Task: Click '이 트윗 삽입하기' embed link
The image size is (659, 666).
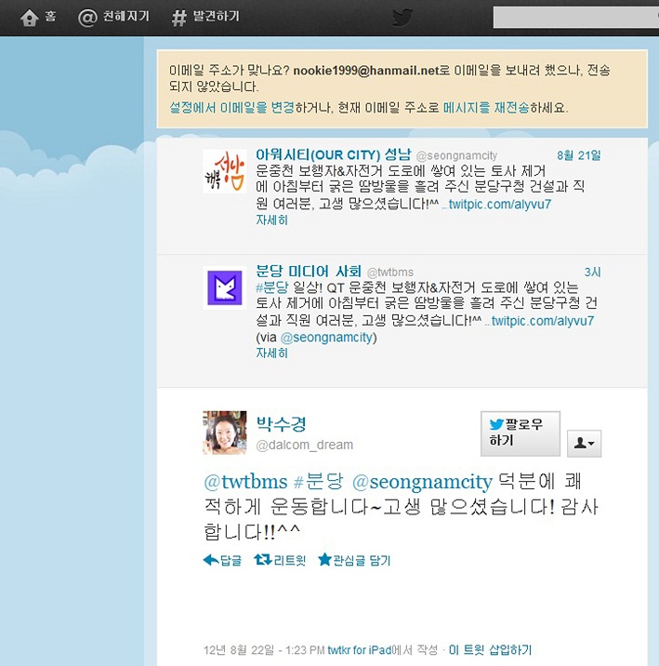Action: 490,650
